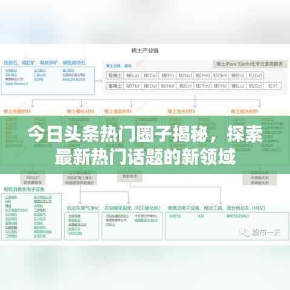This screenshot has width=290, height=290.
Task: Click the 稀土发光材料 heading
Action: pos(181,111)
